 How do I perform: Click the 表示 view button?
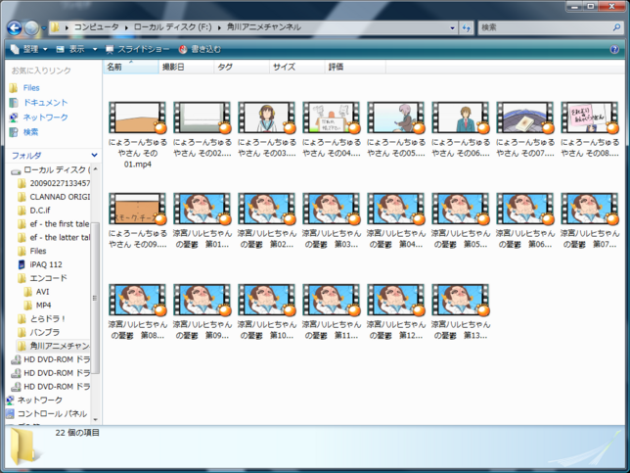[x=71, y=50]
